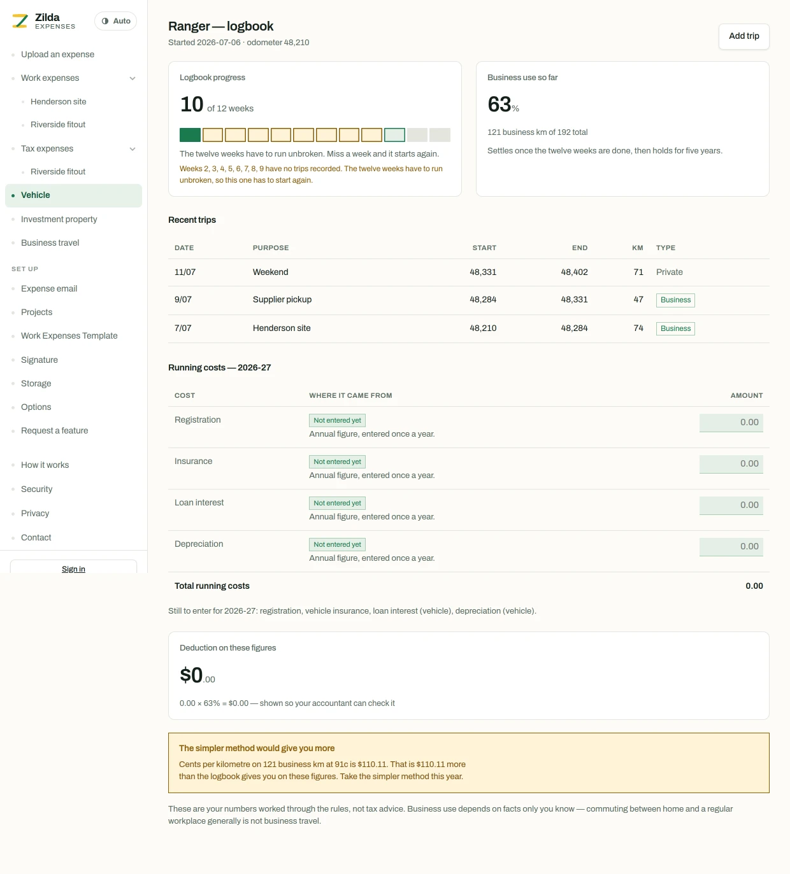Open Riverside fitout under Work expenses
This screenshot has width=790, height=874.
[58, 125]
